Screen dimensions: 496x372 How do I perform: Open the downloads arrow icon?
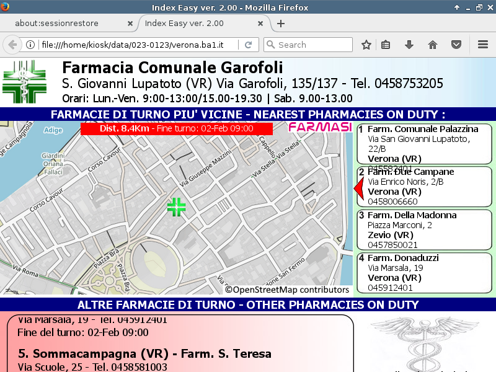(x=409, y=45)
